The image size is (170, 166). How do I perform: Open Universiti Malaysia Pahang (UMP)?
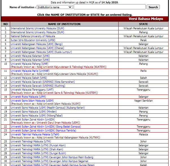[29, 64]
